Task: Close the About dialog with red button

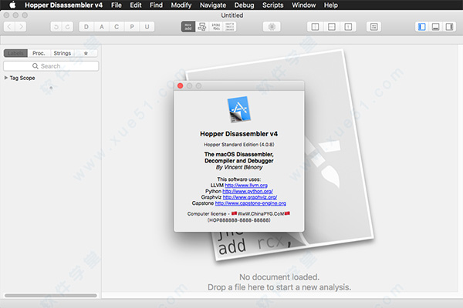Action: pyautogui.click(x=180, y=85)
